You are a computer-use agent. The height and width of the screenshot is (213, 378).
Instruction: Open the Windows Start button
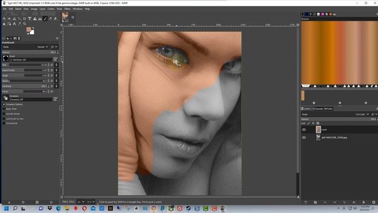click(x=6, y=208)
